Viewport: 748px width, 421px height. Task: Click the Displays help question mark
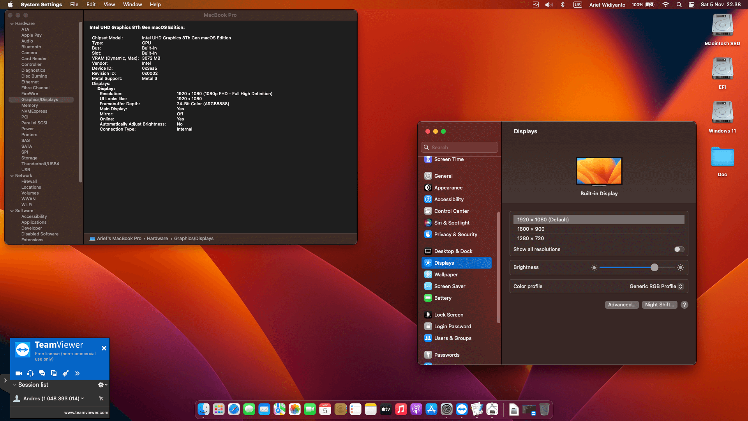click(684, 305)
